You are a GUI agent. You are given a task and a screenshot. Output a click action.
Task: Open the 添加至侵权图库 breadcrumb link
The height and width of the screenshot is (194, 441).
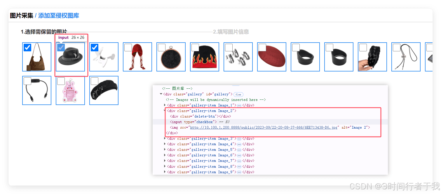59,16
